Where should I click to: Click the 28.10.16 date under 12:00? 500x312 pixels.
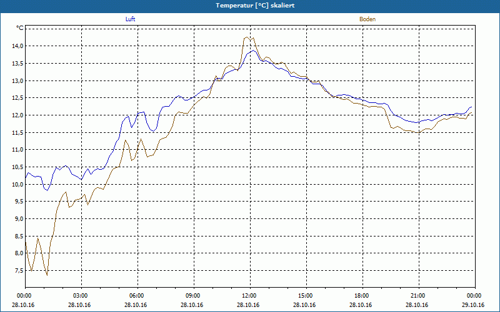pyautogui.click(x=248, y=305)
